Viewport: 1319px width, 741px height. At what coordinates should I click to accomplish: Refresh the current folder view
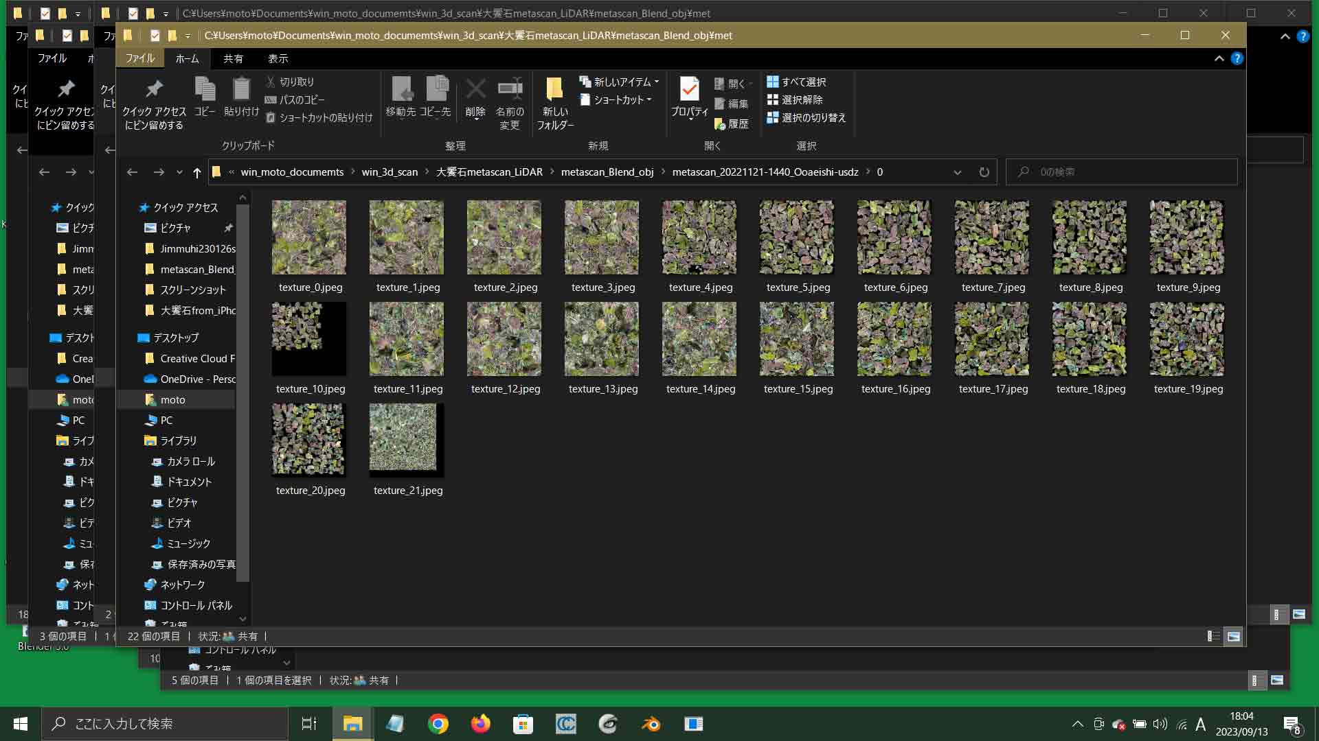tap(984, 172)
